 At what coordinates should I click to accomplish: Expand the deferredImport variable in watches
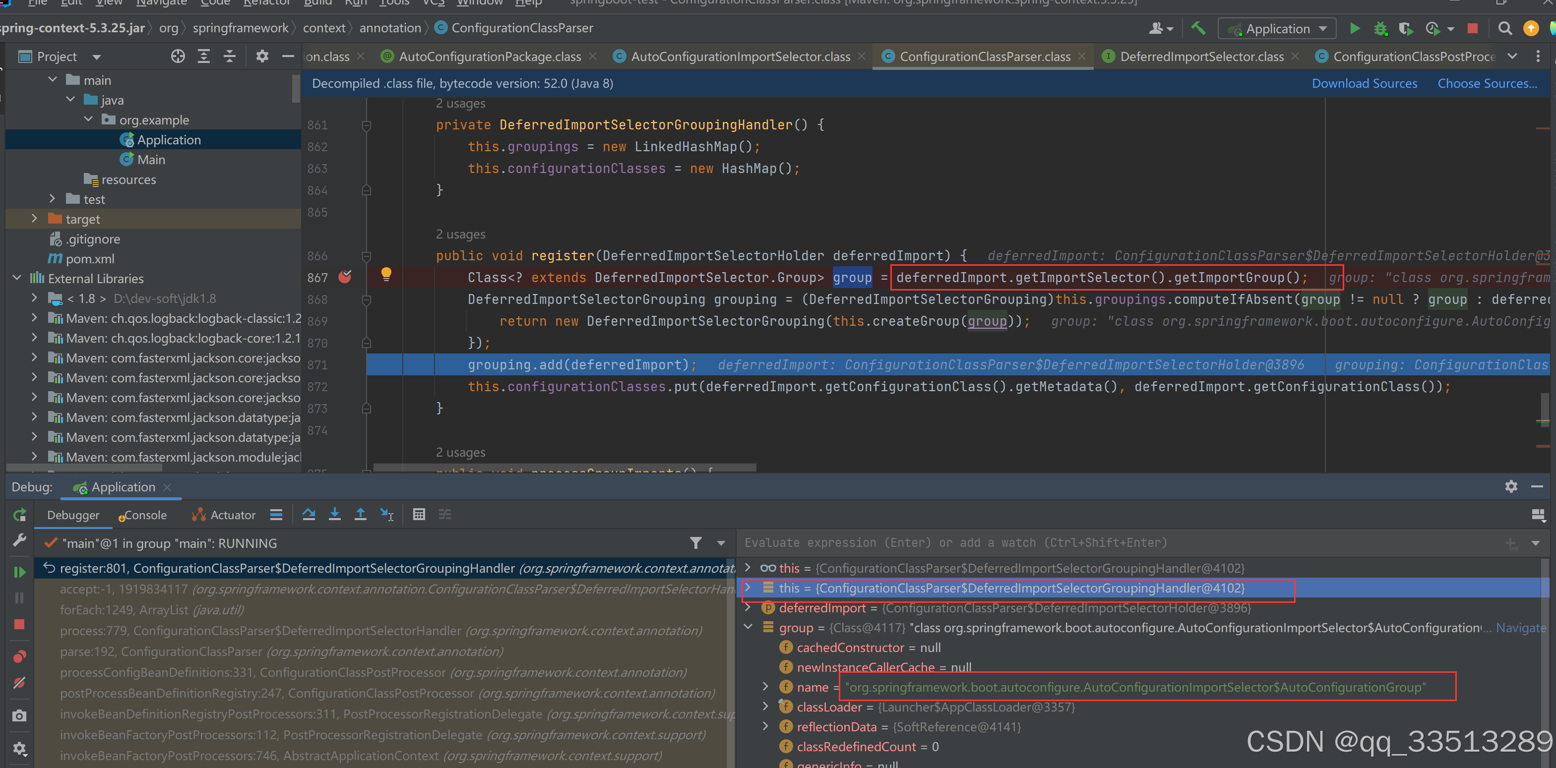click(748, 608)
